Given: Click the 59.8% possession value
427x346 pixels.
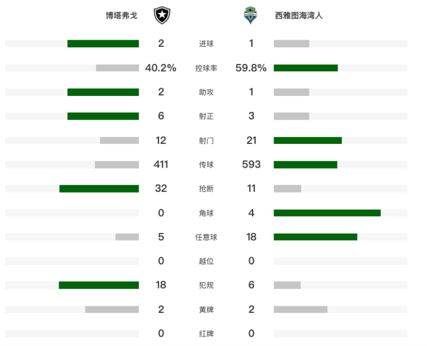Looking at the screenshot, I should pos(251,68).
